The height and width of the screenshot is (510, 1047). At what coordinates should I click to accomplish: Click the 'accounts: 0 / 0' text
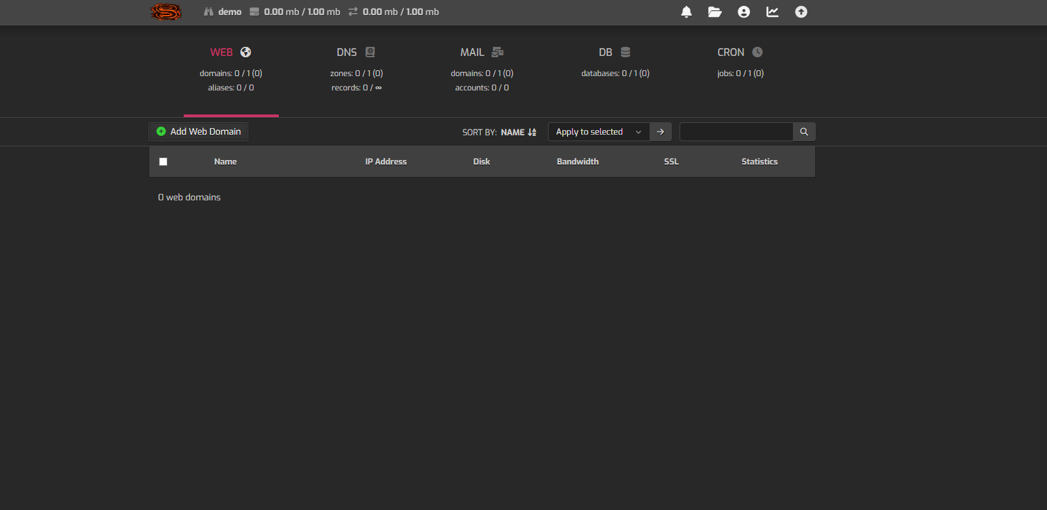482,88
